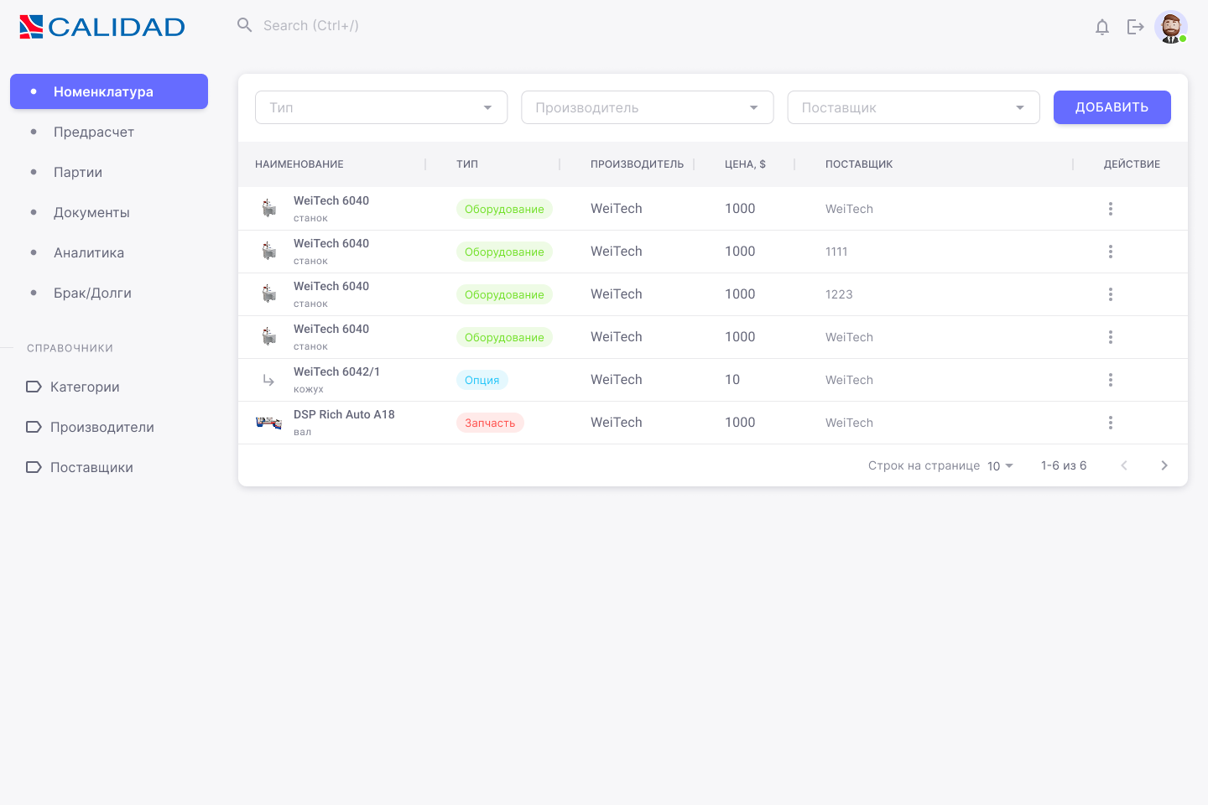
Task: Open actions menu for WeiTech 6042/1 row
Action: pyautogui.click(x=1111, y=380)
